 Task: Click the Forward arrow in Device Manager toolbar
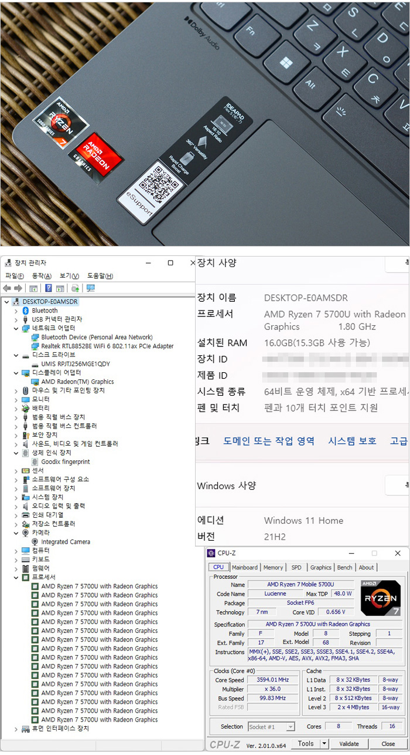(18, 288)
